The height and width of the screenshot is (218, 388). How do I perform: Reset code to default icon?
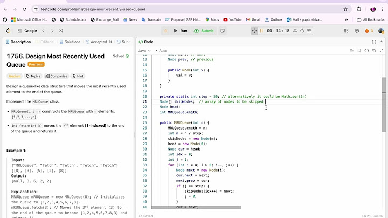click(374, 51)
